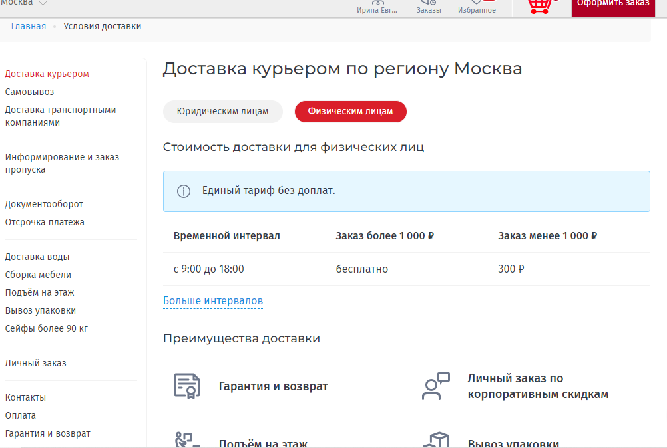Click the бесплатно table cell

pos(362,269)
